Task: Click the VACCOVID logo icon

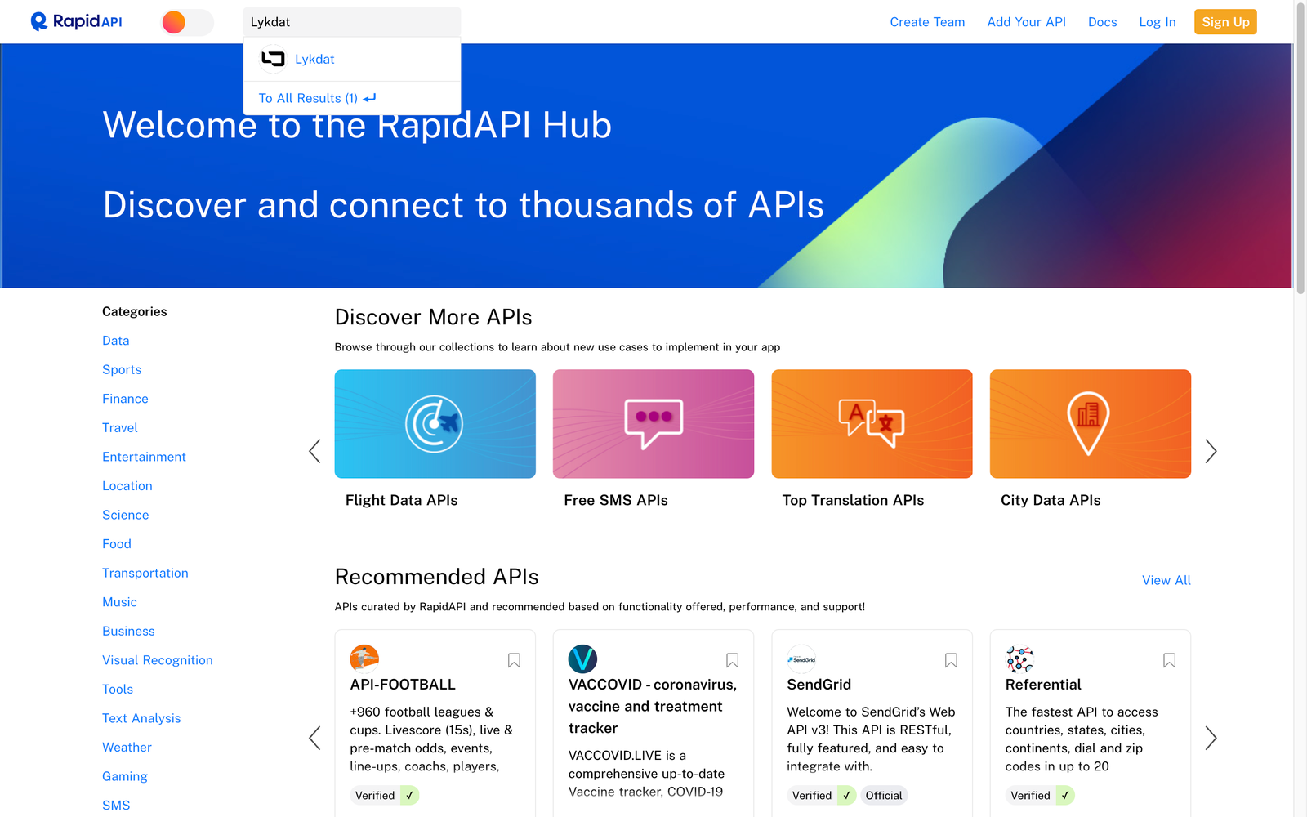Action: (x=582, y=659)
